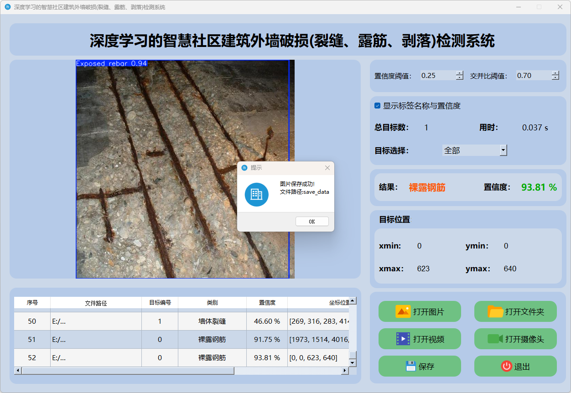Click the red power icon on Exit button

pyautogui.click(x=506, y=366)
